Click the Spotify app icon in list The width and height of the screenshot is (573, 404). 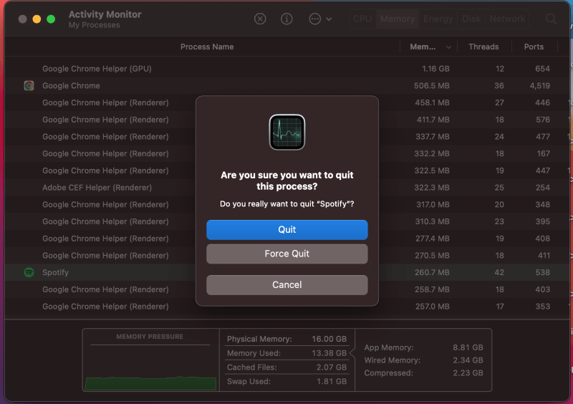(29, 272)
